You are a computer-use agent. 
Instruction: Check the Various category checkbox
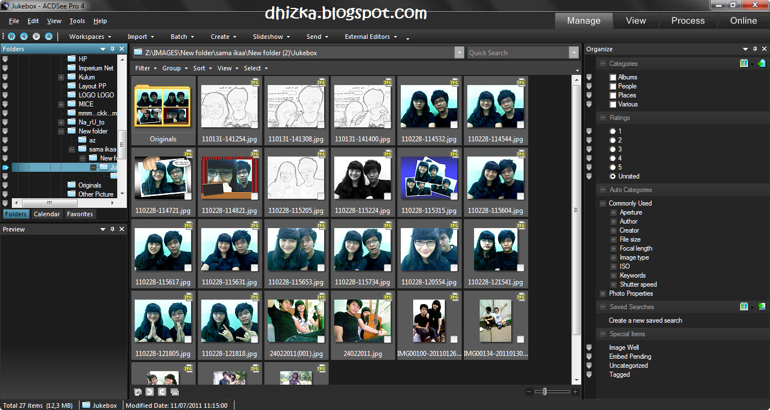(613, 104)
